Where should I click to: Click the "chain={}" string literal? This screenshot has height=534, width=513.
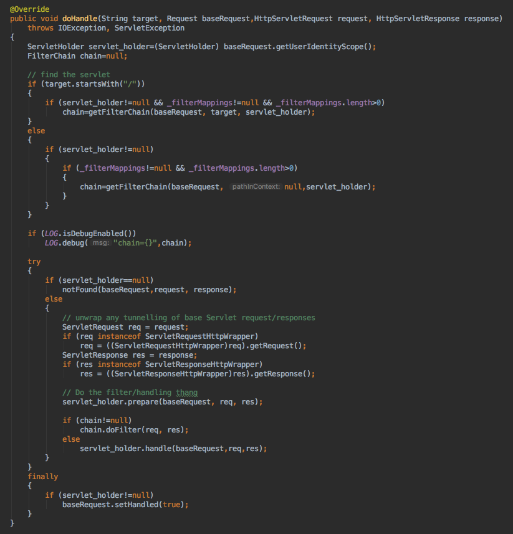pyautogui.click(x=135, y=243)
